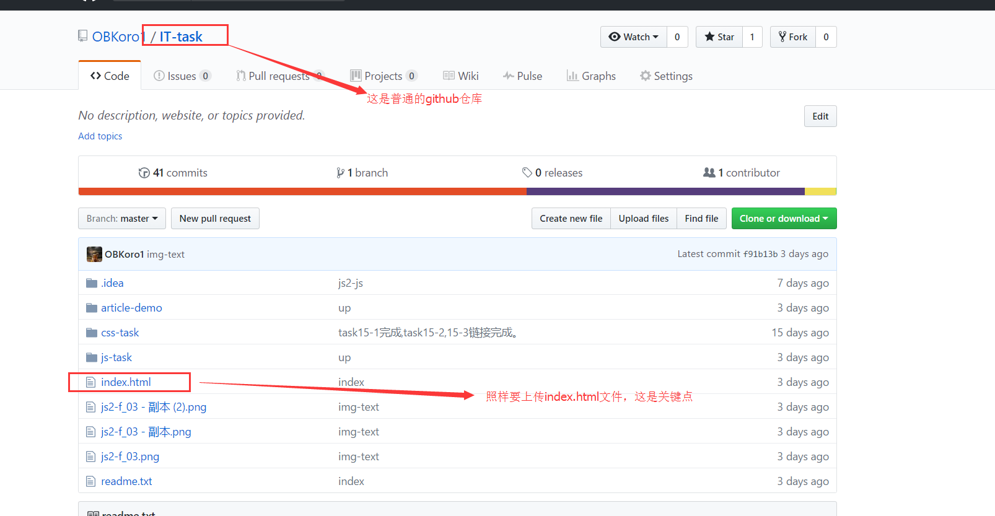The width and height of the screenshot is (995, 516).
Task: Open the js2-f_03 - 副本.png file
Action: point(146,431)
